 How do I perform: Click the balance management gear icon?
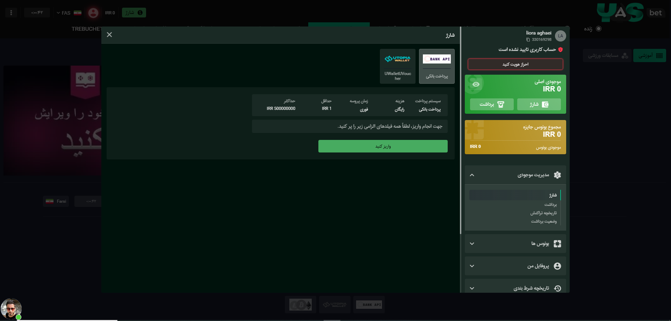pos(557,175)
